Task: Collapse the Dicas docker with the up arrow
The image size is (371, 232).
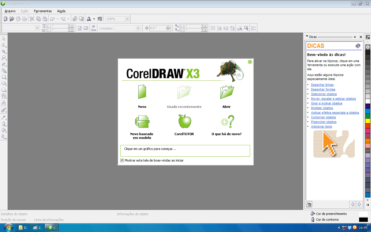Action: pos(355,37)
